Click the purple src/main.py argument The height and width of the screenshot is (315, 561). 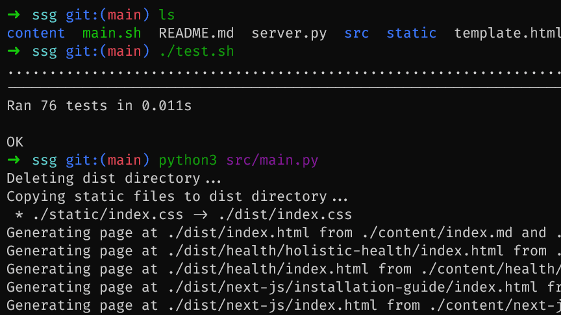272,159
